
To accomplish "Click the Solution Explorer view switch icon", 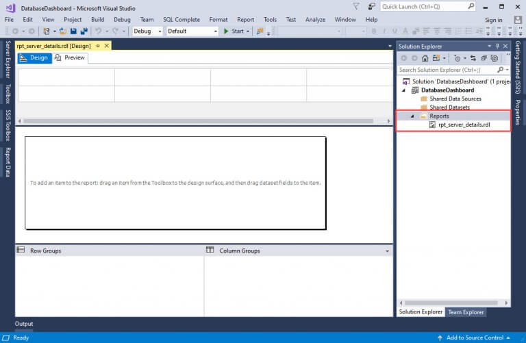I will 436,58.
